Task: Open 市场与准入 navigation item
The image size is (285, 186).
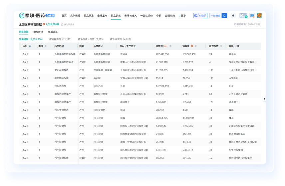Action: [x=130, y=16]
